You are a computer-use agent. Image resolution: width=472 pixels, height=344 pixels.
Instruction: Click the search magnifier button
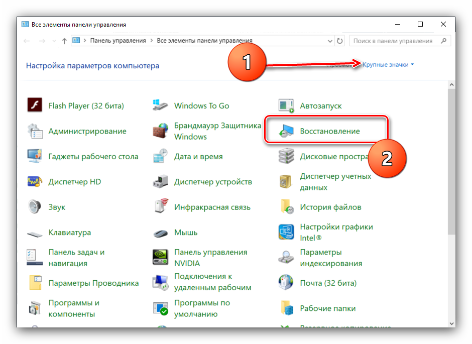[443, 41]
